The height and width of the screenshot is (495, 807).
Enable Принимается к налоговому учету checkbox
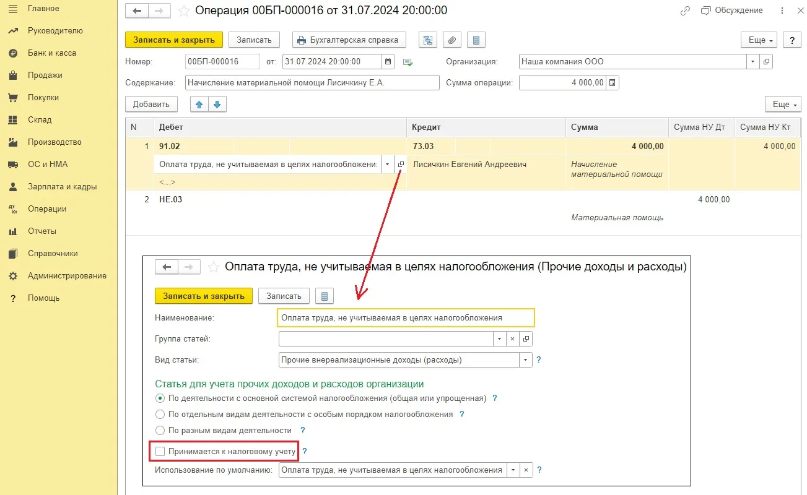click(x=160, y=452)
